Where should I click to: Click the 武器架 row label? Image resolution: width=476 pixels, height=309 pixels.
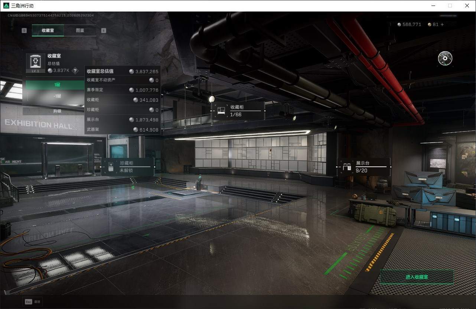pos(93,130)
